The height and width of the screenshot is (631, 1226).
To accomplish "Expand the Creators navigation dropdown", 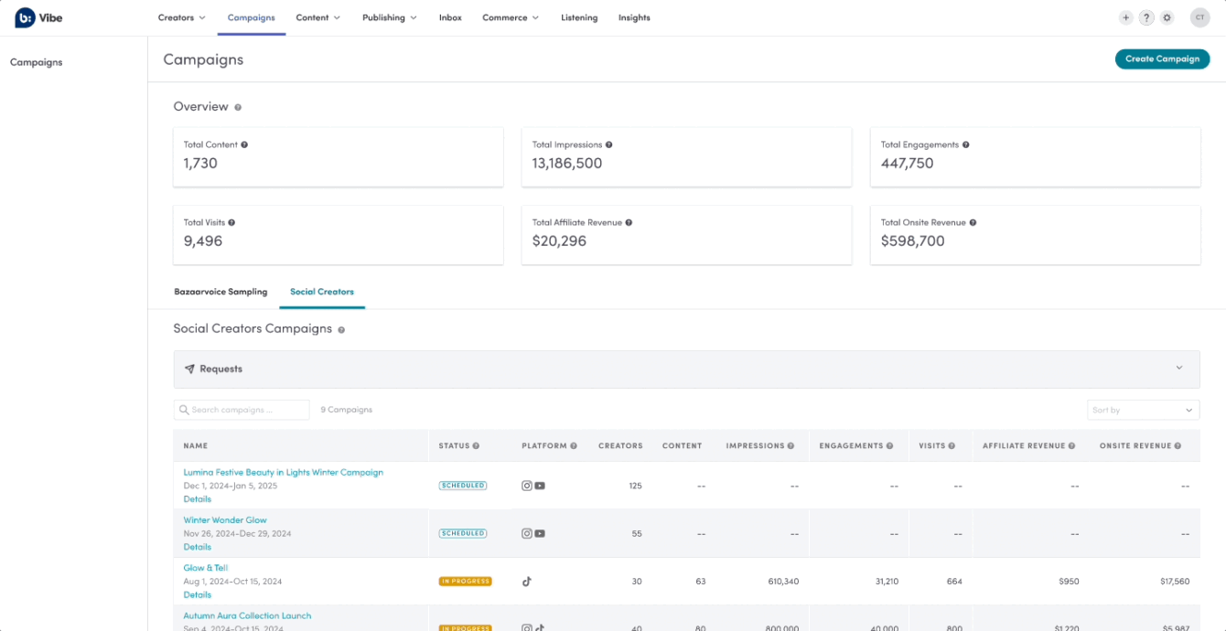I will (x=181, y=16).
